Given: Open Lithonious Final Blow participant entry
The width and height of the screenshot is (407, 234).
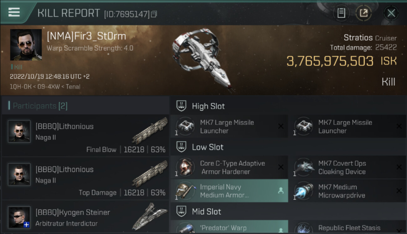Looking at the screenshot, I should pyautogui.click(x=85, y=135).
